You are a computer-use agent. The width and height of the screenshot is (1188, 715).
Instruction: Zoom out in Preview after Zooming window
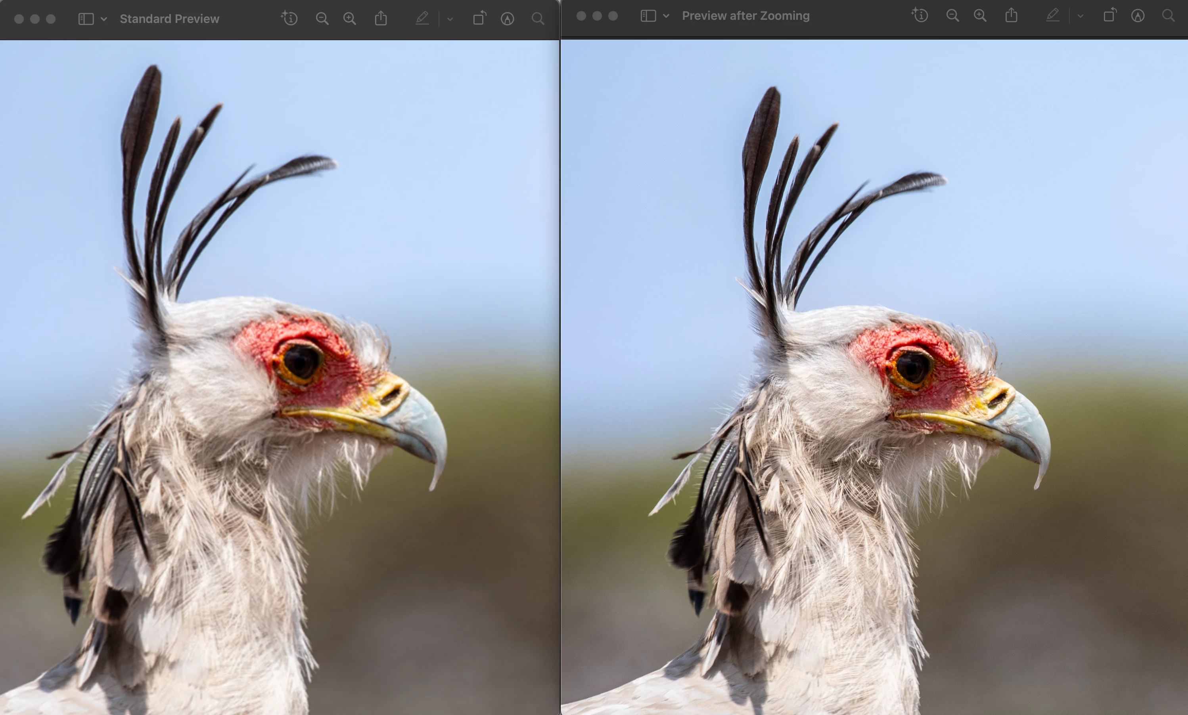952,15
